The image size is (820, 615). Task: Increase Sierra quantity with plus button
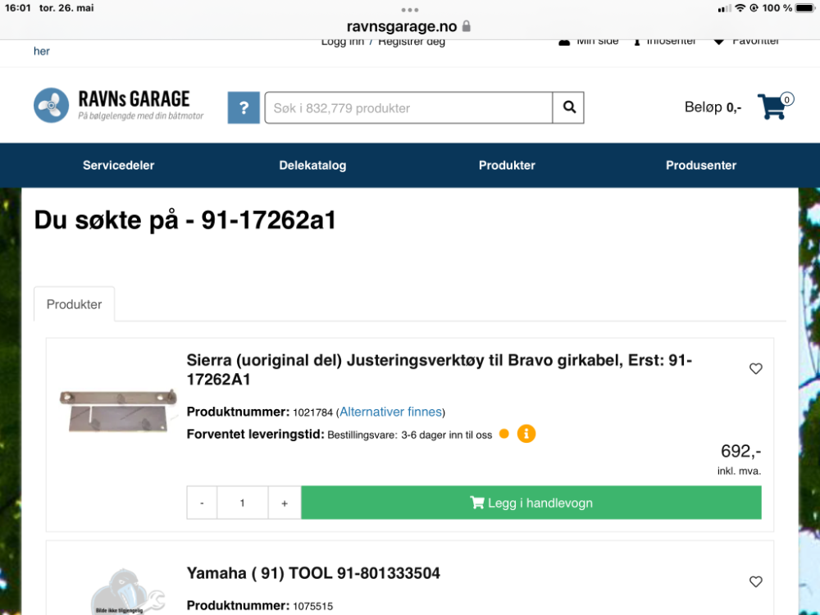pos(285,503)
